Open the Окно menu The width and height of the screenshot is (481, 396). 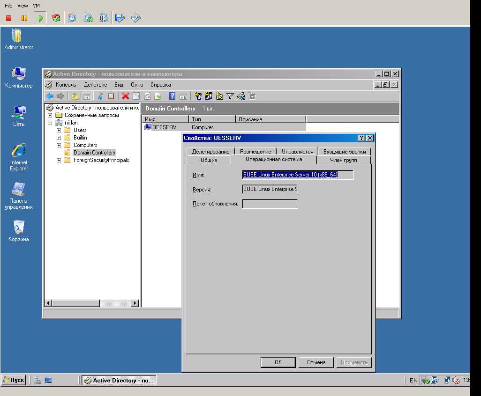tap(137, 85)
